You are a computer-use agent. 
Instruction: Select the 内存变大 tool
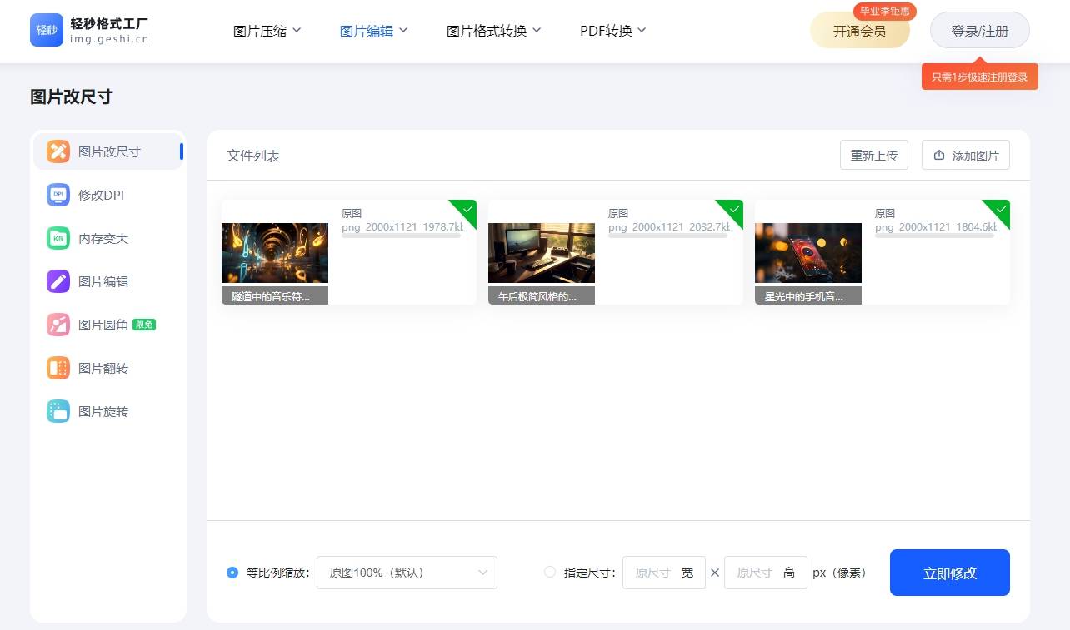pos(102,238)
